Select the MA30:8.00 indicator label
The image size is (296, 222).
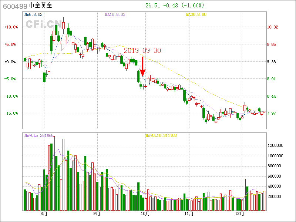pos(196,14)
